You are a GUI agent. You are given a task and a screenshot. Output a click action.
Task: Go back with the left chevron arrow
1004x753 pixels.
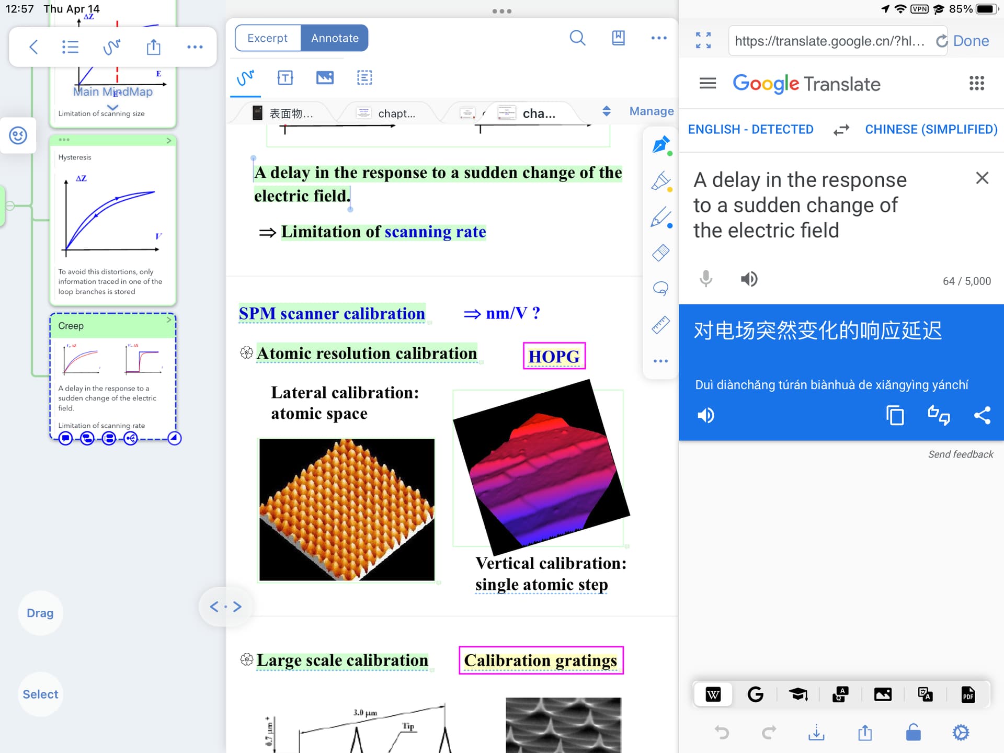(33, 47)
